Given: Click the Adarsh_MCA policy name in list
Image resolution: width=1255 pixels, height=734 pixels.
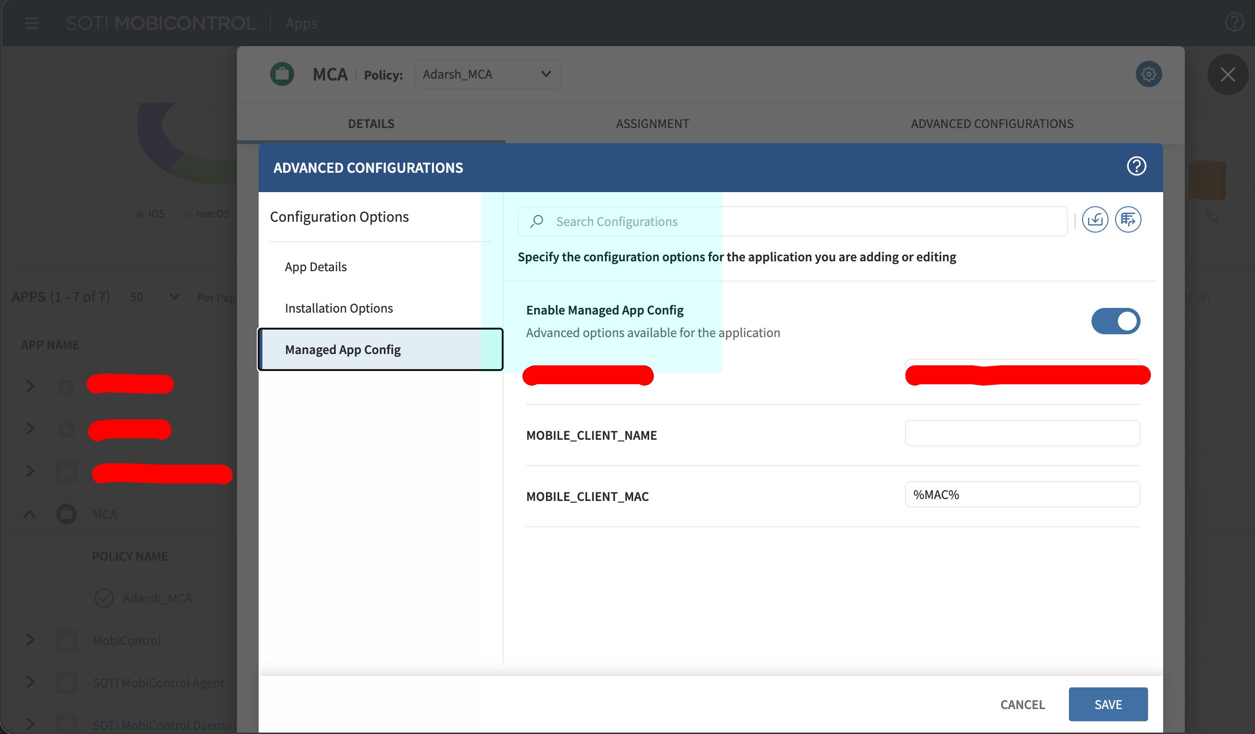Looking at the screenshot, I should pyautogui.click(x=157, y=598).
